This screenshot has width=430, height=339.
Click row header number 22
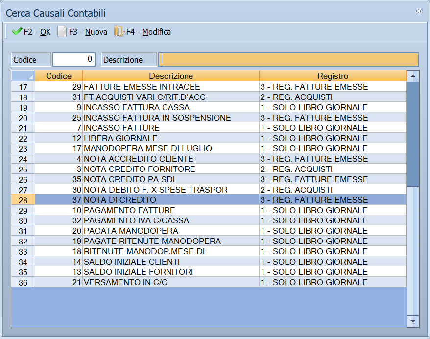(23, 139)
